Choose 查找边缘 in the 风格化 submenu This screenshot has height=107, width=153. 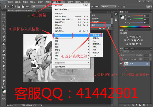tap(96, 35)
